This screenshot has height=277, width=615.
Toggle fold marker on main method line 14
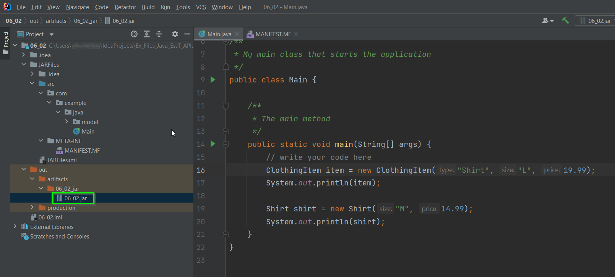pos(226,144)
